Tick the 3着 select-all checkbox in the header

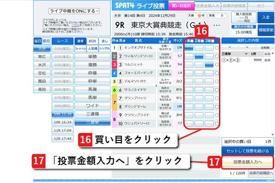[213, 41]
